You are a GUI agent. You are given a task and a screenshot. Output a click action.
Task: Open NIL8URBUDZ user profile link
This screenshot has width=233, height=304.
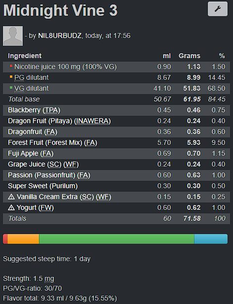[60, 35]
